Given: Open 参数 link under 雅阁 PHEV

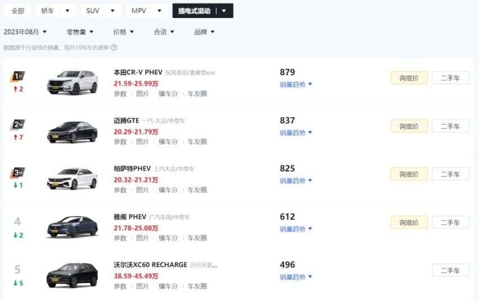Looking at the screenshot, I should tap(120, 238).
